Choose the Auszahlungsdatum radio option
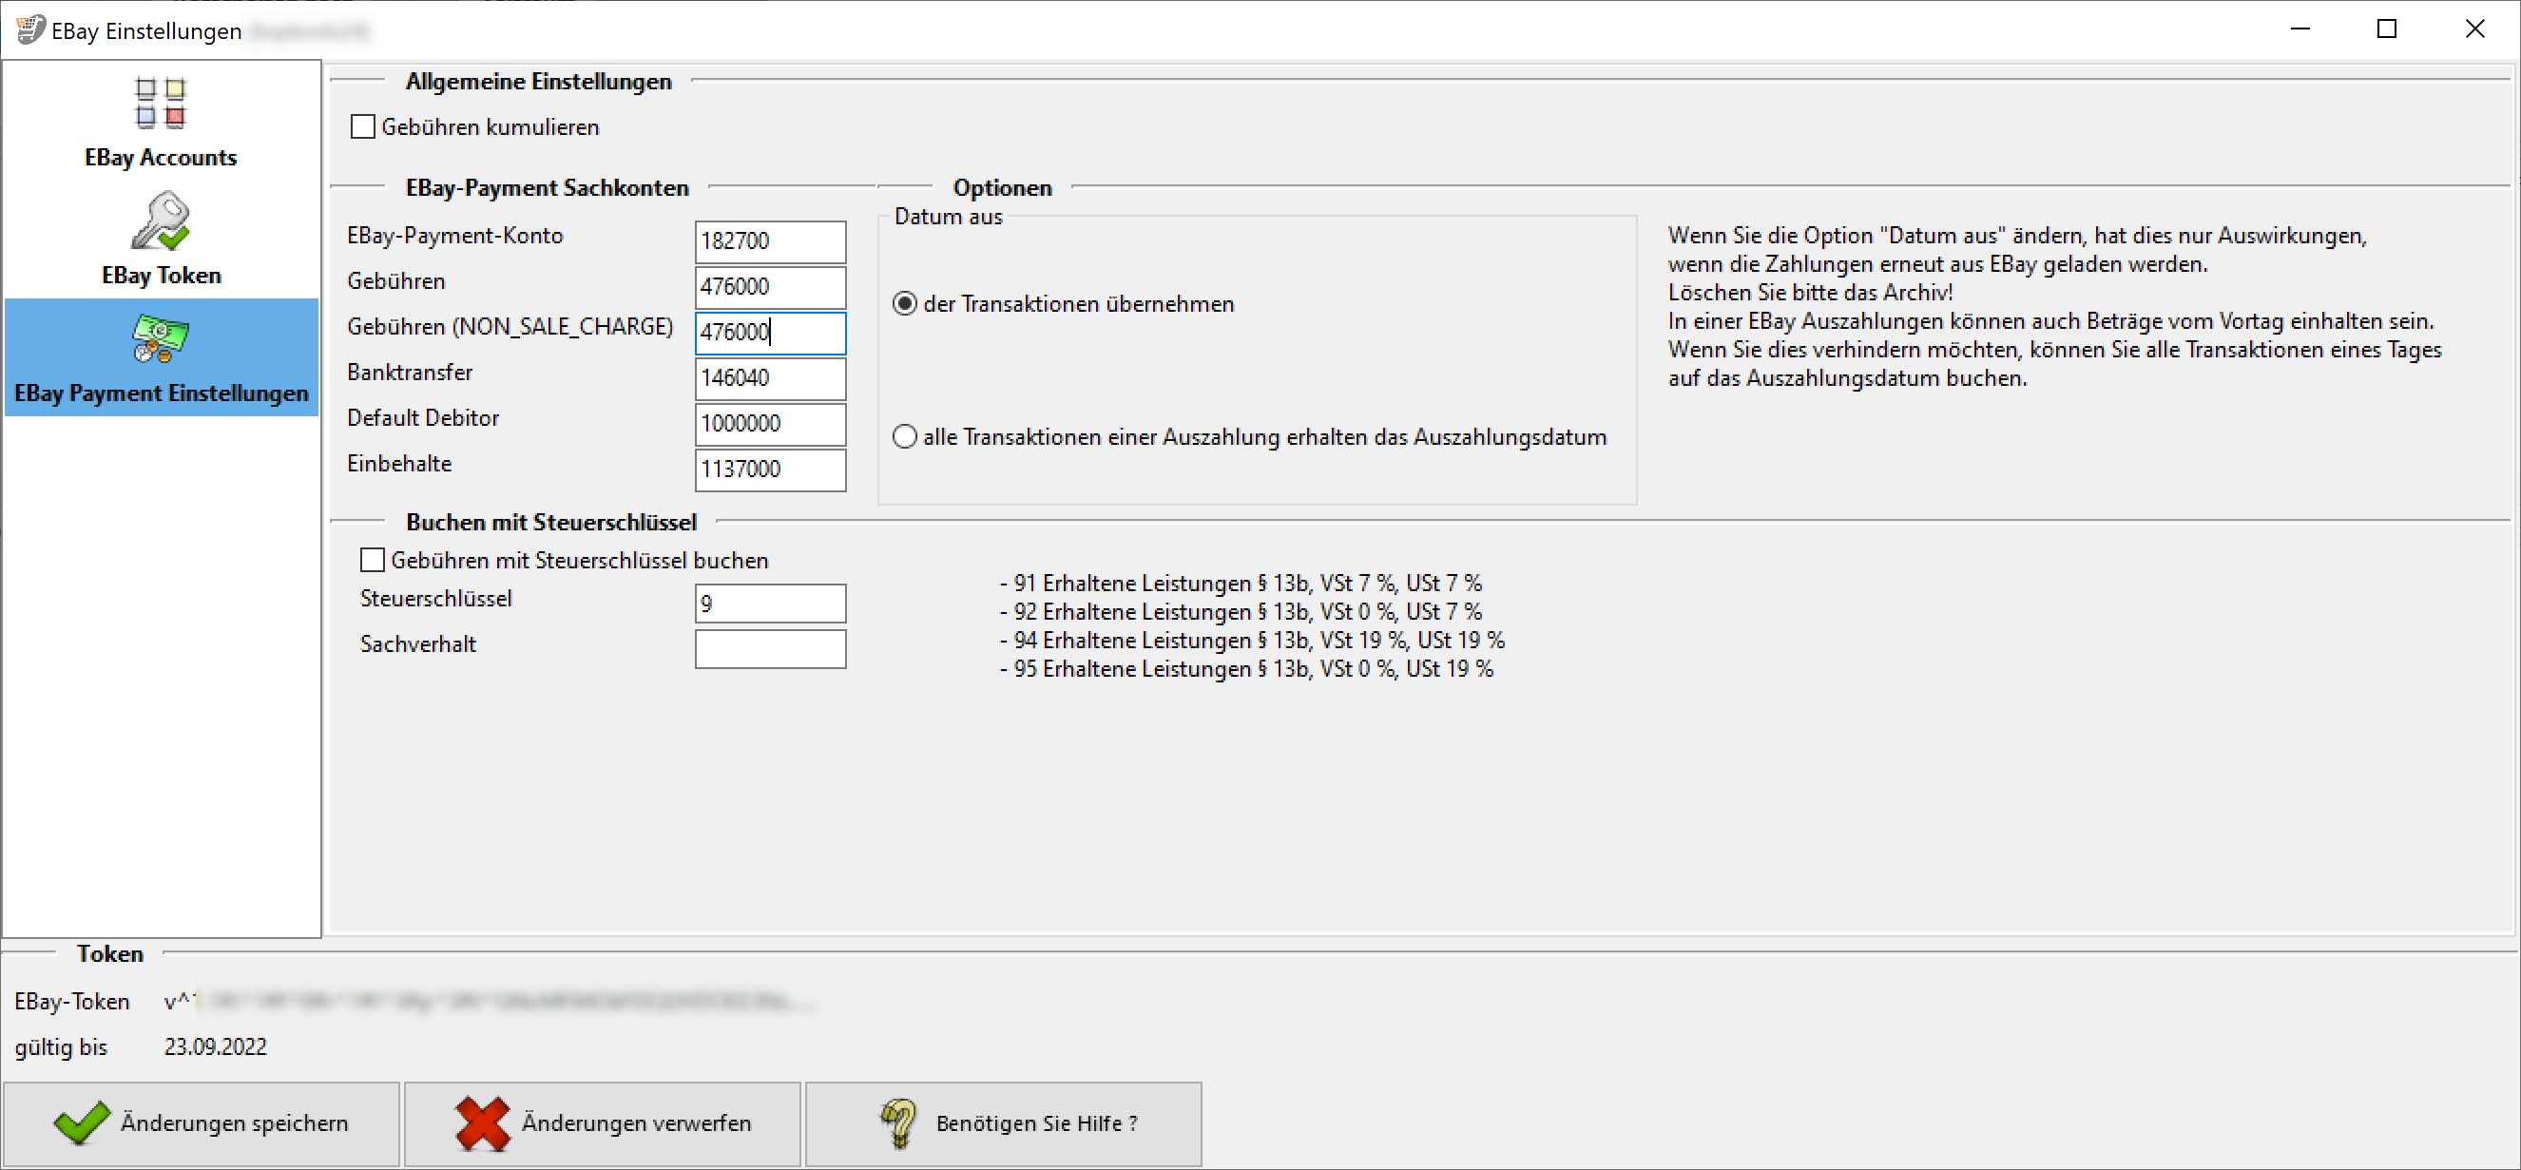 (905, 436)
